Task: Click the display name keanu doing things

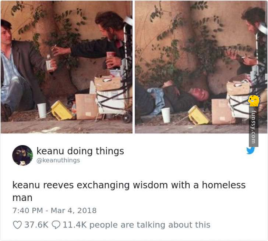Action: (x=80, y=151)
